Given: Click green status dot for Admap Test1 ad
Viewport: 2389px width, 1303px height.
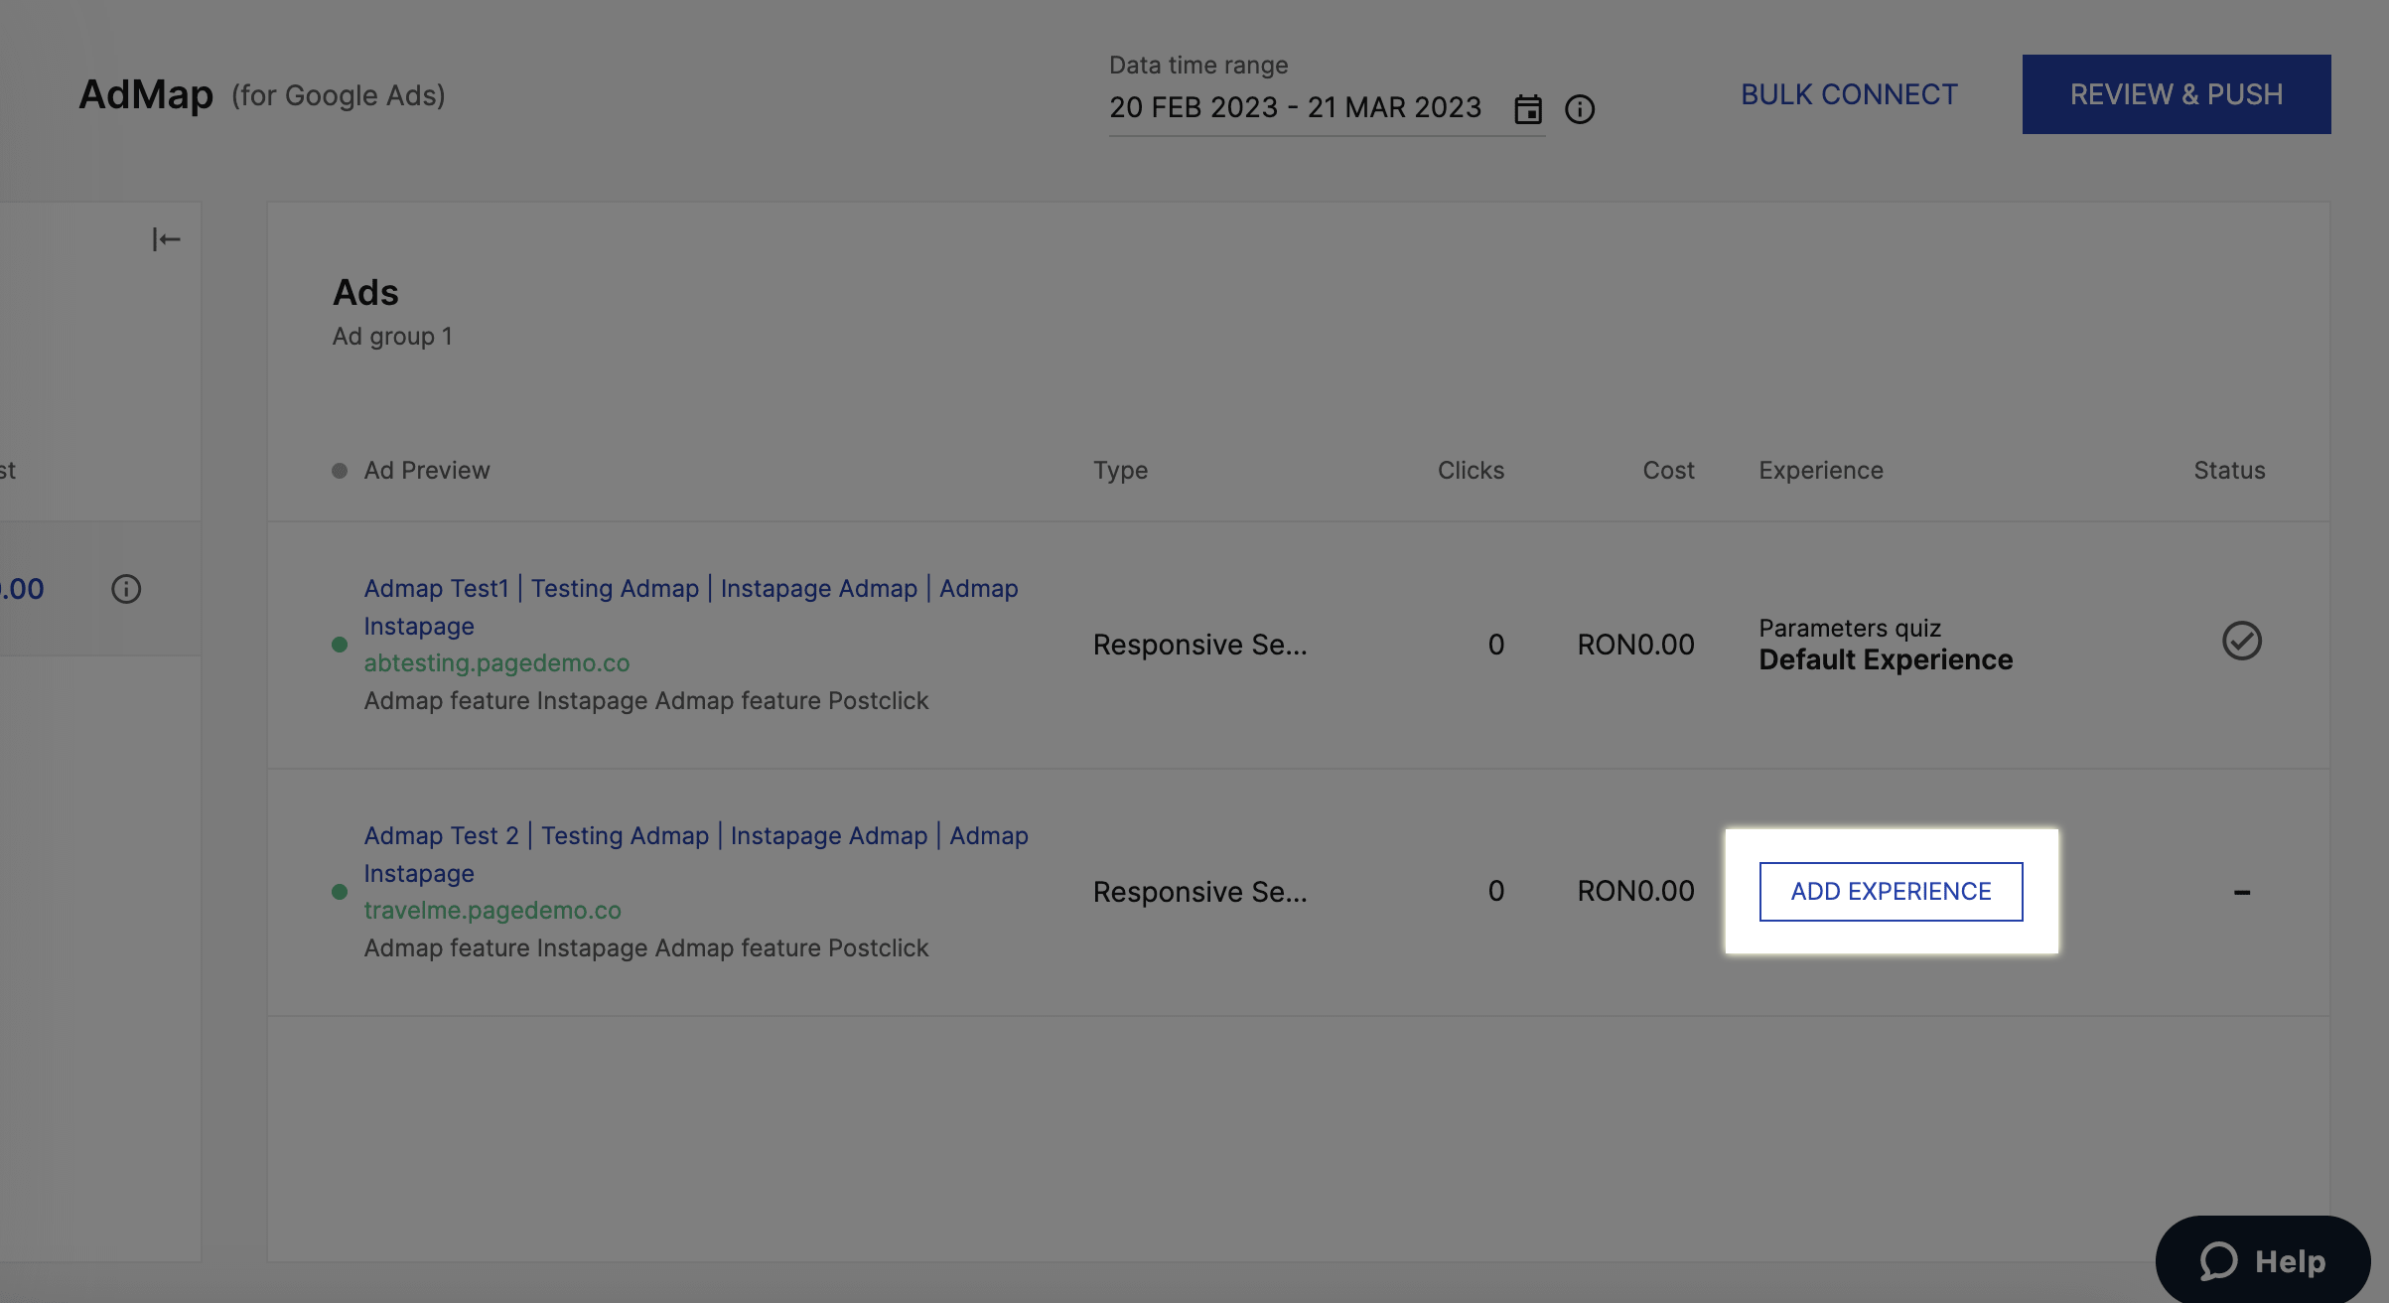Looking at the screenshot, I should (x=340, y=645).
